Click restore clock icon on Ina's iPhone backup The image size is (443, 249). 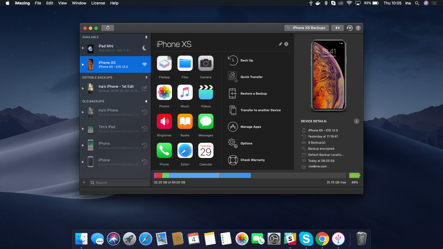(145, 112)
